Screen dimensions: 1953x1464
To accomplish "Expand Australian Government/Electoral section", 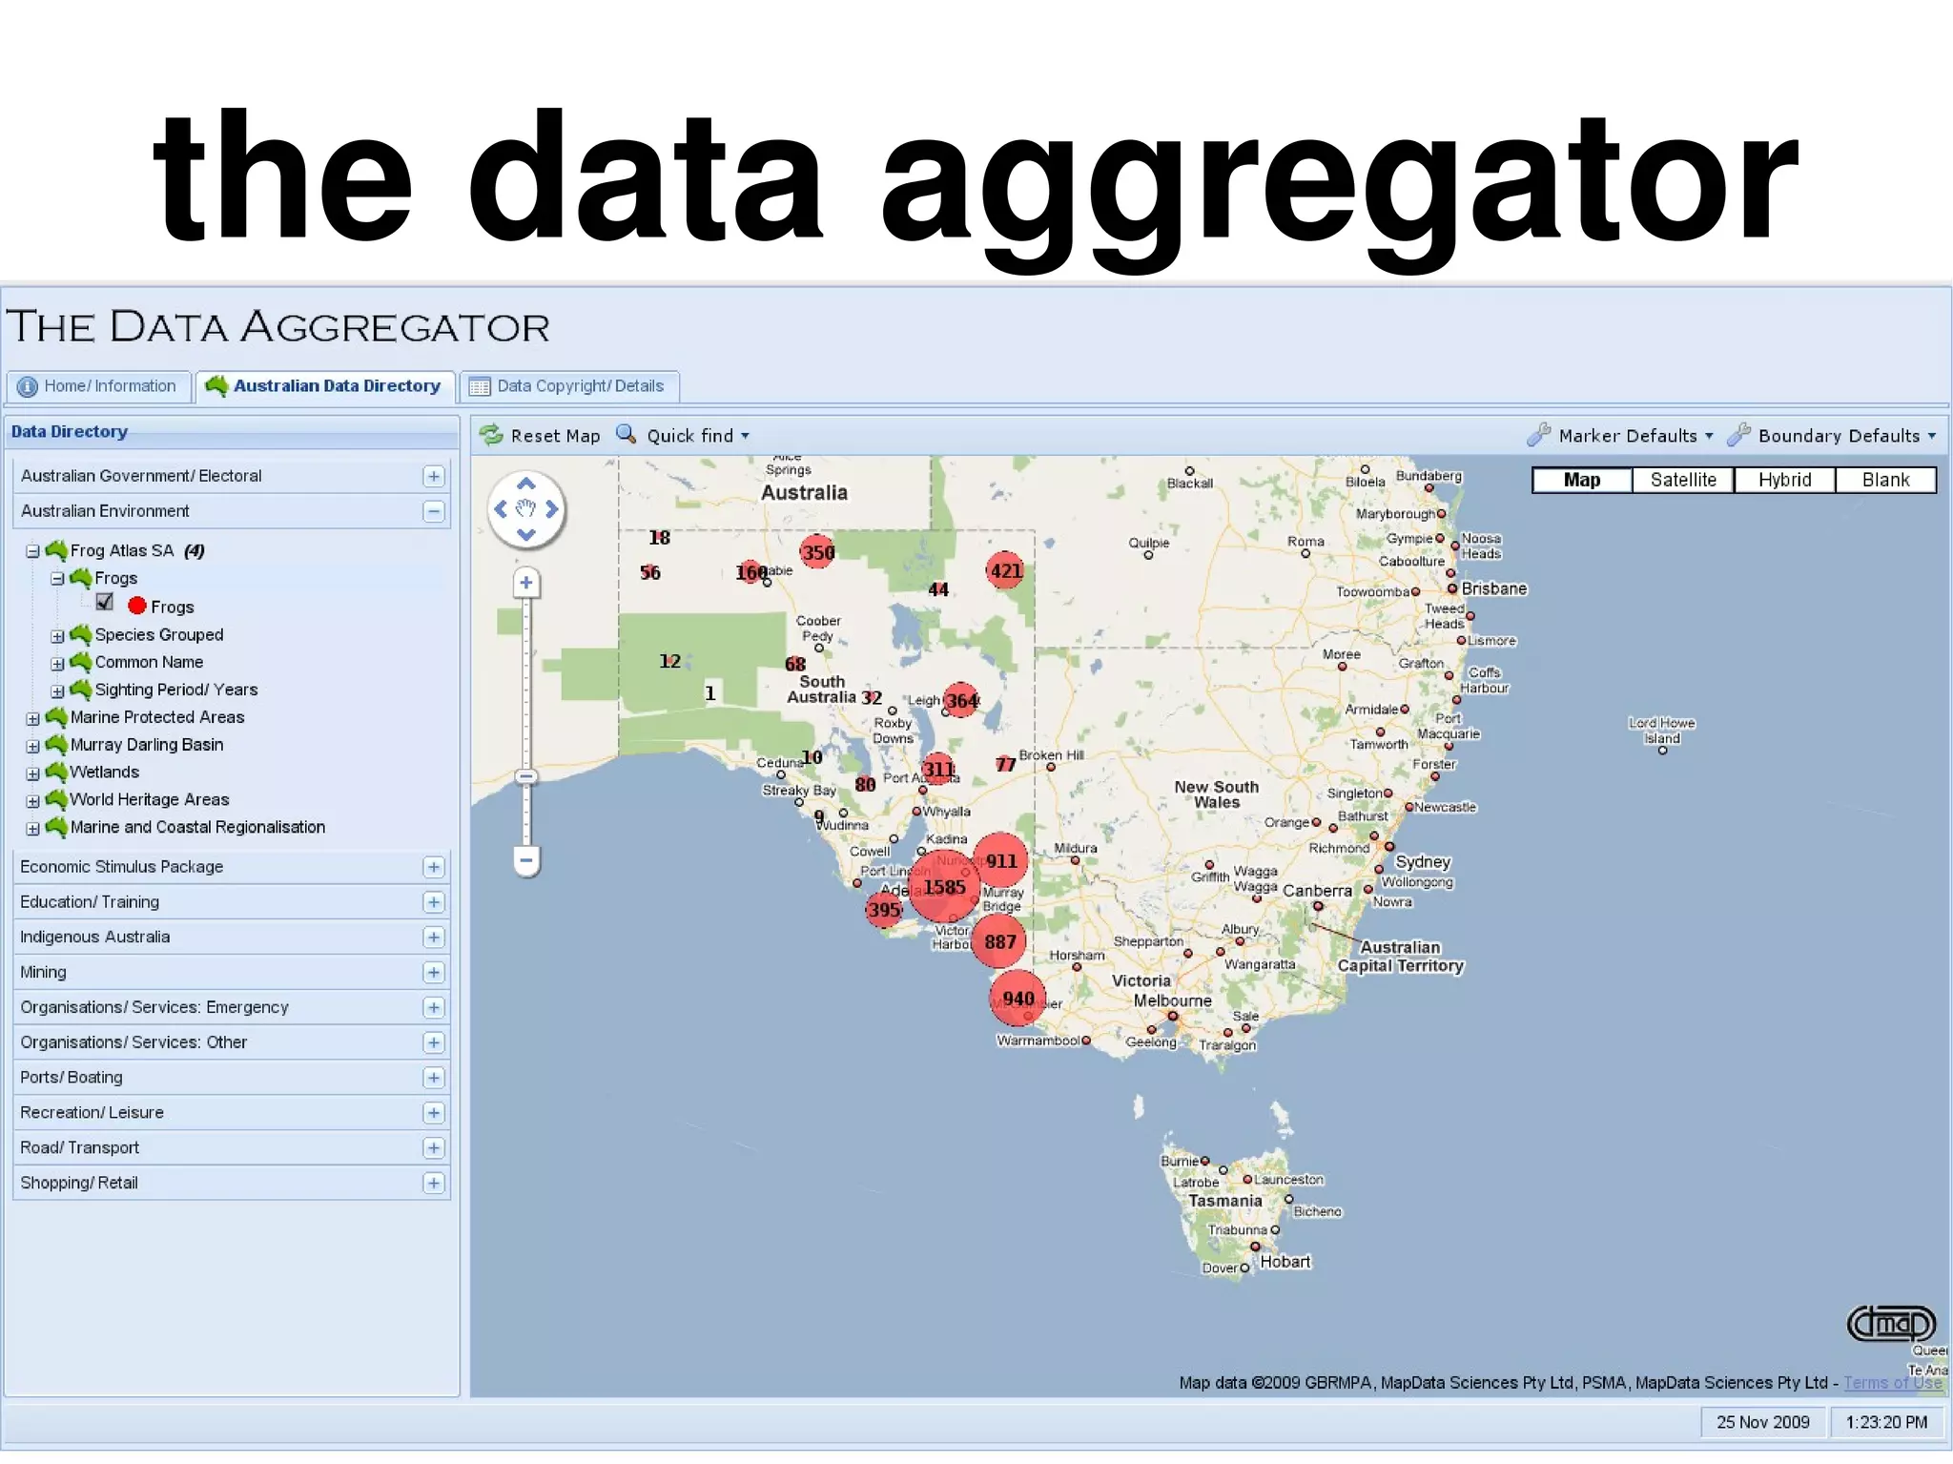I will click(x=434, y=476).
